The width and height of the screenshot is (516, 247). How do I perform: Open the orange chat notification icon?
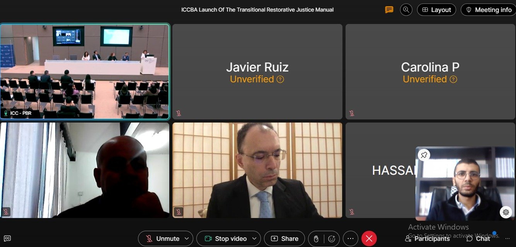click(389, 10)
